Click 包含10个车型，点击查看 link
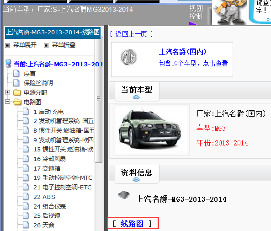Image resolution: width=271 pixels, height=231 pixels. 193,63
